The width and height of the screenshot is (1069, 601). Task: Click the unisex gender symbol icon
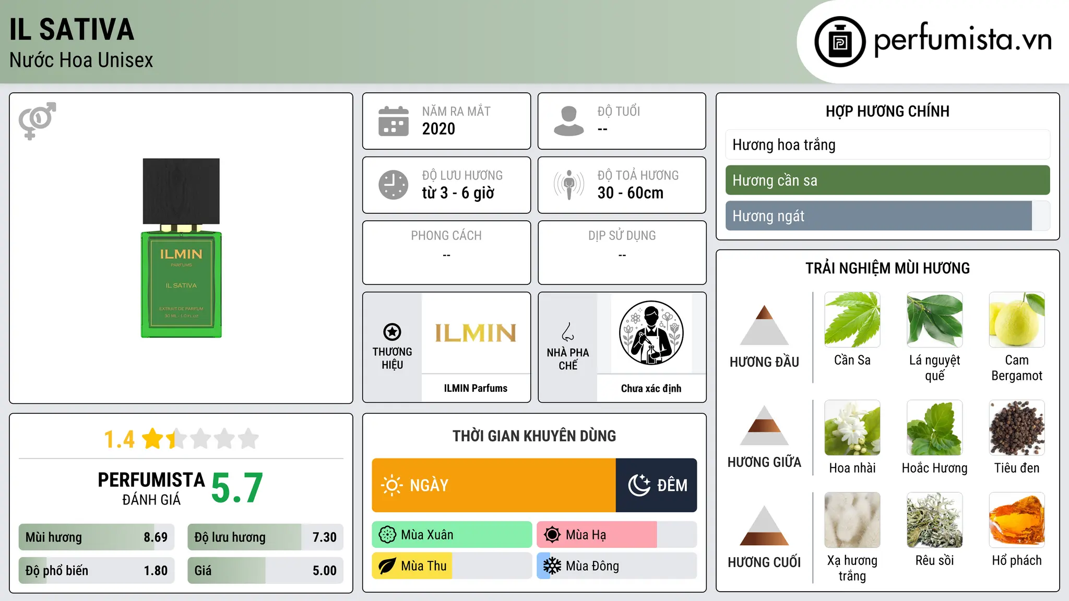pos(37,121)
